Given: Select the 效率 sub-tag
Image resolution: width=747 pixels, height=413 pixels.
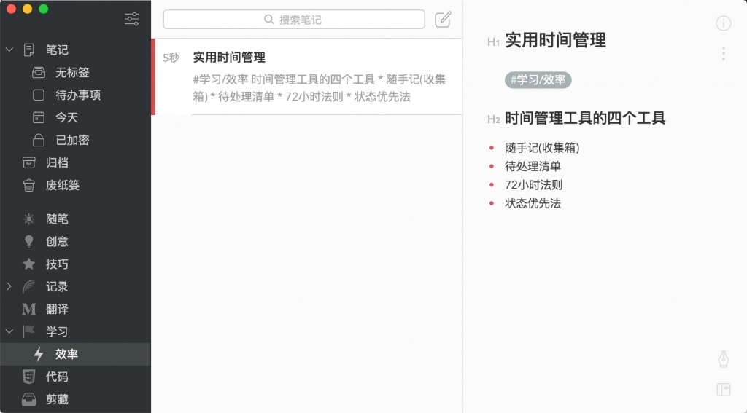Looking at the screenshot, I should (x=66, y=354).
